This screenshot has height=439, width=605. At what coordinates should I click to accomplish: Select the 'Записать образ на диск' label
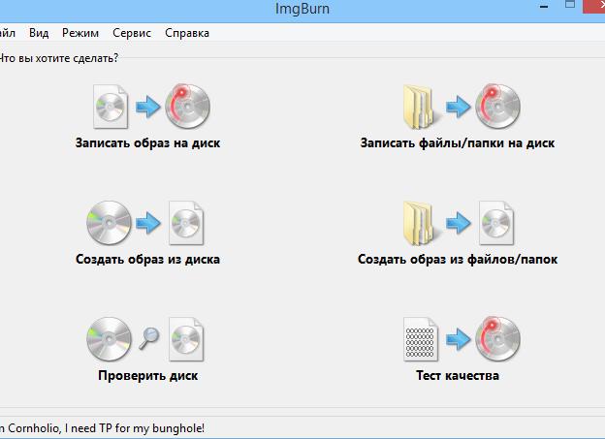(147, 143)
